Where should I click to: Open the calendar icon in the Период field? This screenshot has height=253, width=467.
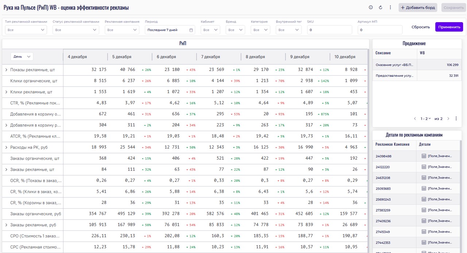191,30
